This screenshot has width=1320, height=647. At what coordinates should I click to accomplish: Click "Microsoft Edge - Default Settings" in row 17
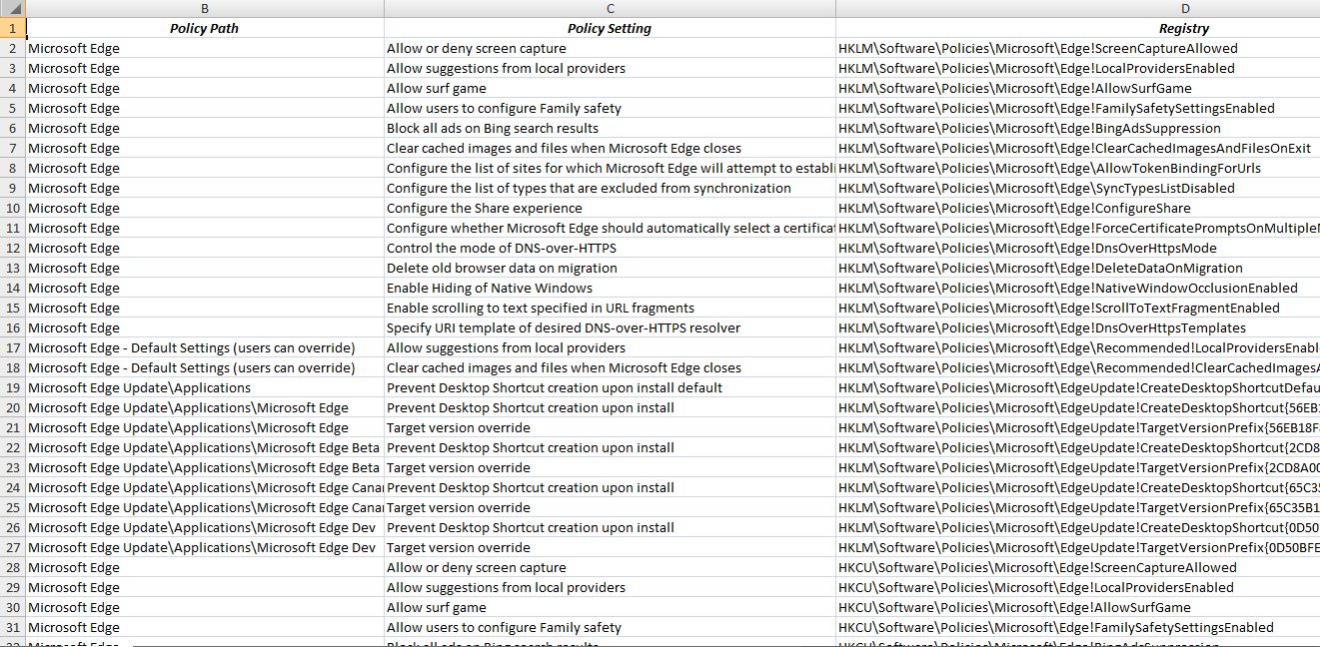pyautogui.click(x=205, y=347)
